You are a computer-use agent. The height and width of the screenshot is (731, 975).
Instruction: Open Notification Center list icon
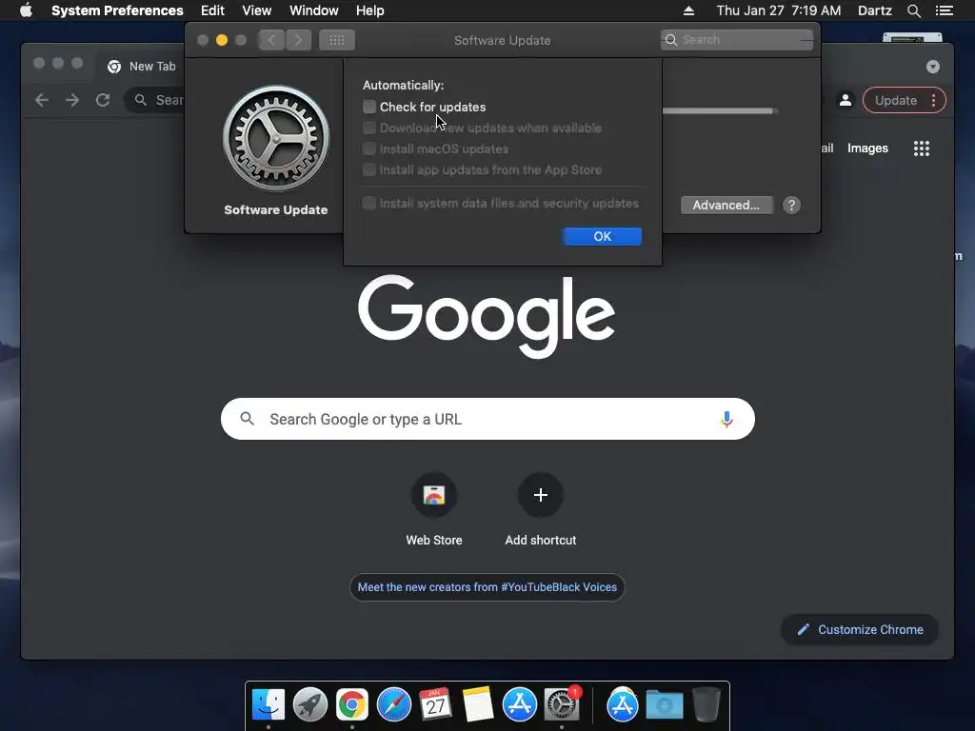[x=945, y=10]
